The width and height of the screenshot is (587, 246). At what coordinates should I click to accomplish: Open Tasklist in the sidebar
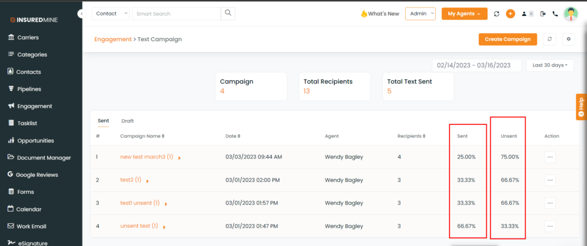tap(22, 123)
